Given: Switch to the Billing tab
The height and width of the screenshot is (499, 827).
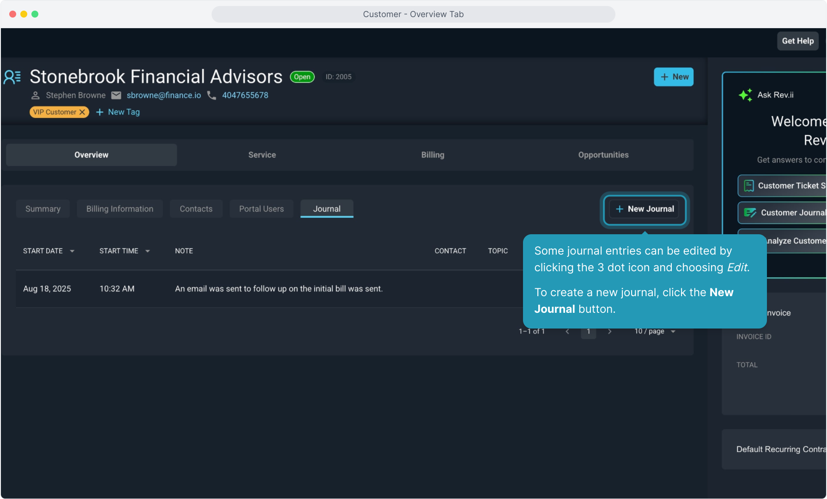Looking at the screenshot, I should pyautogui.click(x=432, y=155).
